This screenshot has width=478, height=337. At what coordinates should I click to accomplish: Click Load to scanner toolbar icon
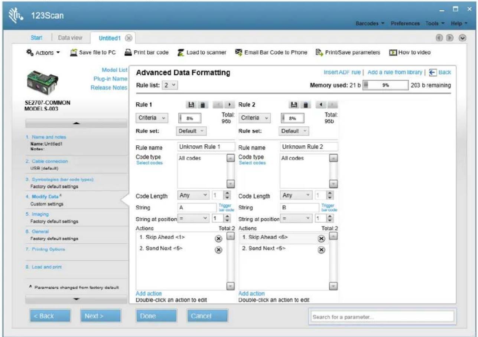(181, 53)
